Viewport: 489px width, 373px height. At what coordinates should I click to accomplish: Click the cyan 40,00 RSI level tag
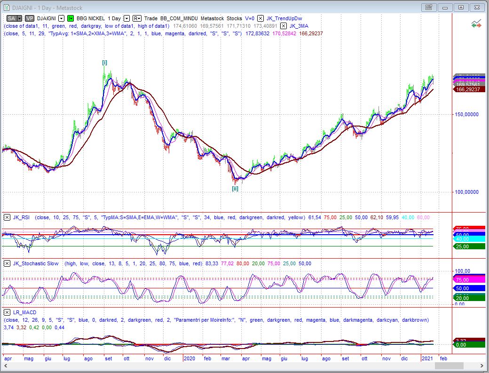(469, 239)
